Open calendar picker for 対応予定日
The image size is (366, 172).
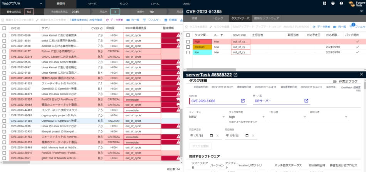coord(211,136)
